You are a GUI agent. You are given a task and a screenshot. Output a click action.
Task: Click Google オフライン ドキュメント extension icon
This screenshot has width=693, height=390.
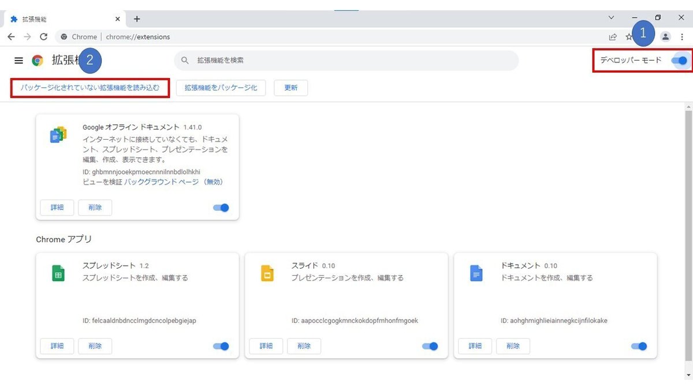tap(58, 135)
